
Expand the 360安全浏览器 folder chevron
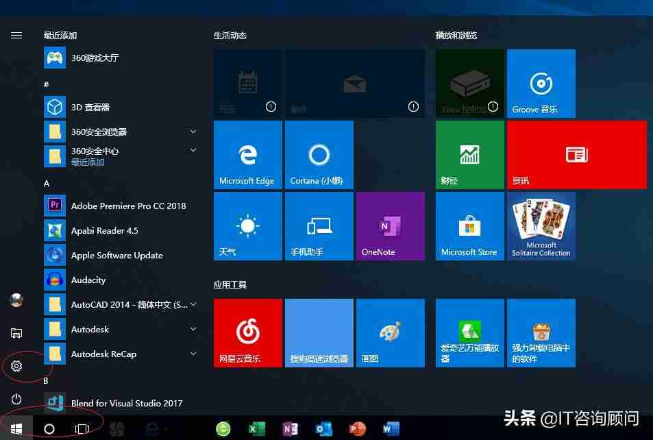coord(193,132)
